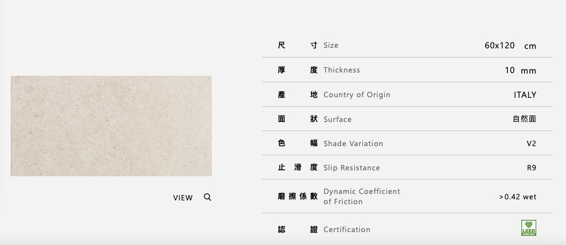Click the 自然面 surface value
Screen dimensions: 566x245
[x=524, y=119]
